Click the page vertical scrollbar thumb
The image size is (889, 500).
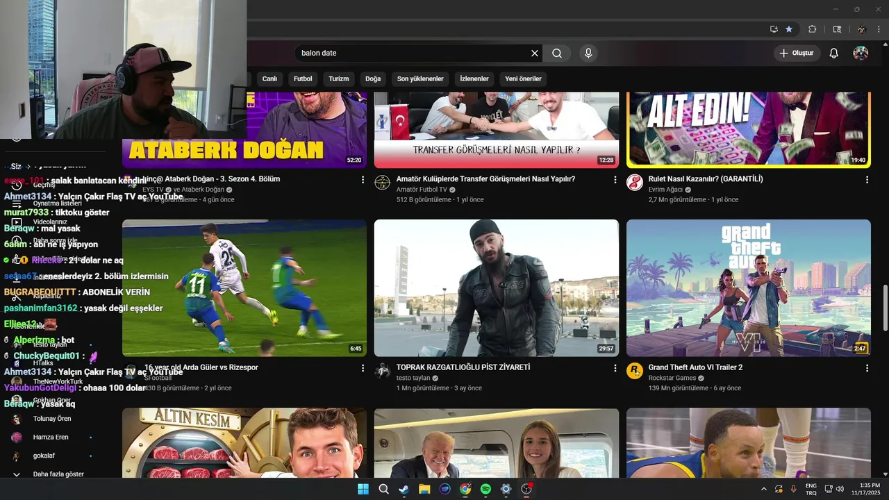click(884, 308)
